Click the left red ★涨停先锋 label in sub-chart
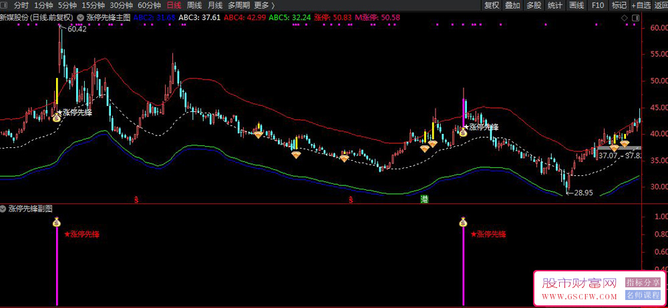Viewport: 668px width, 308px height. (x=81, y=235)
